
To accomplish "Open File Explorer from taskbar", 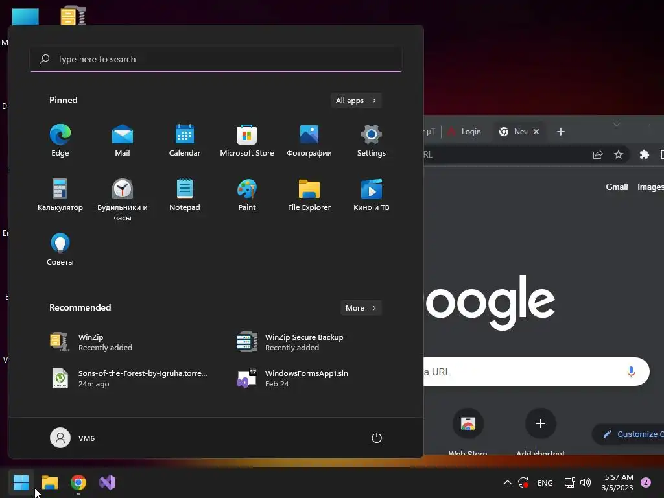I will pyautogui.click(x=50, y=482).
